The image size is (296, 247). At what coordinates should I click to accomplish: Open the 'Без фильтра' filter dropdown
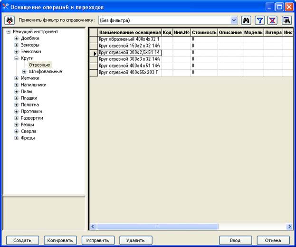(x=234, y=20)
